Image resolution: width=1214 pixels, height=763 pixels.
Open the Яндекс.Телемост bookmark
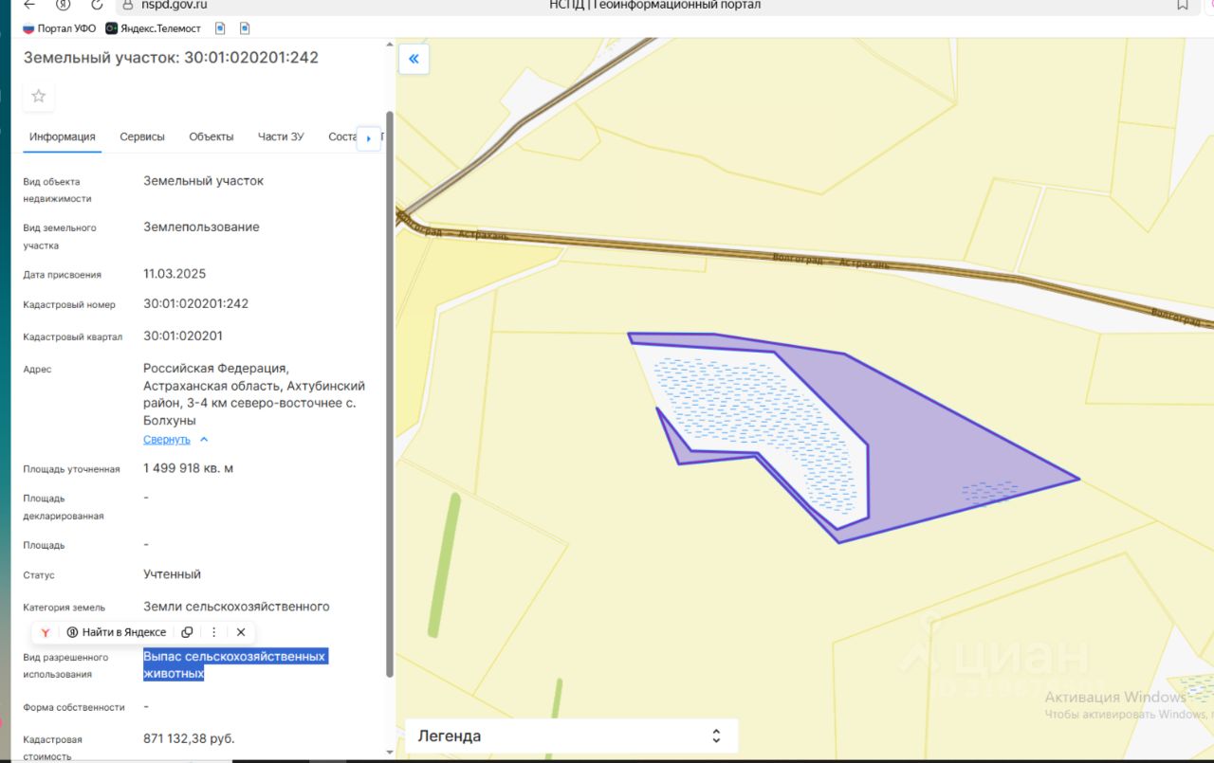(x=154, y=28)
